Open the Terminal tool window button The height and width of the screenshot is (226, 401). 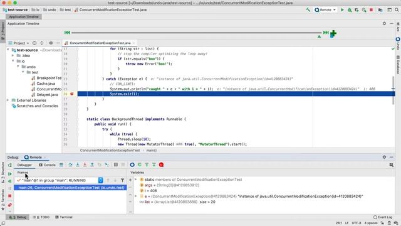tap(64, 217)
